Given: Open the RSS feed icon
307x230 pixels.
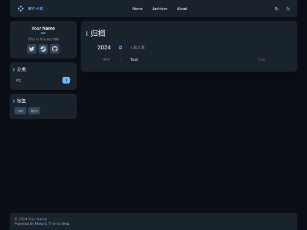Looking at the screenshot, I should [288, 9].
